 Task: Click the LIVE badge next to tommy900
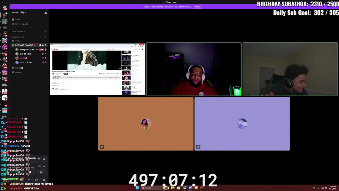pyautogui.click(x=41, y=50)
